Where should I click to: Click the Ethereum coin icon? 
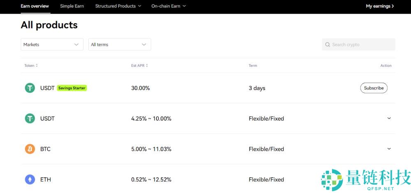pyautogui.click(x=30, y=179)
